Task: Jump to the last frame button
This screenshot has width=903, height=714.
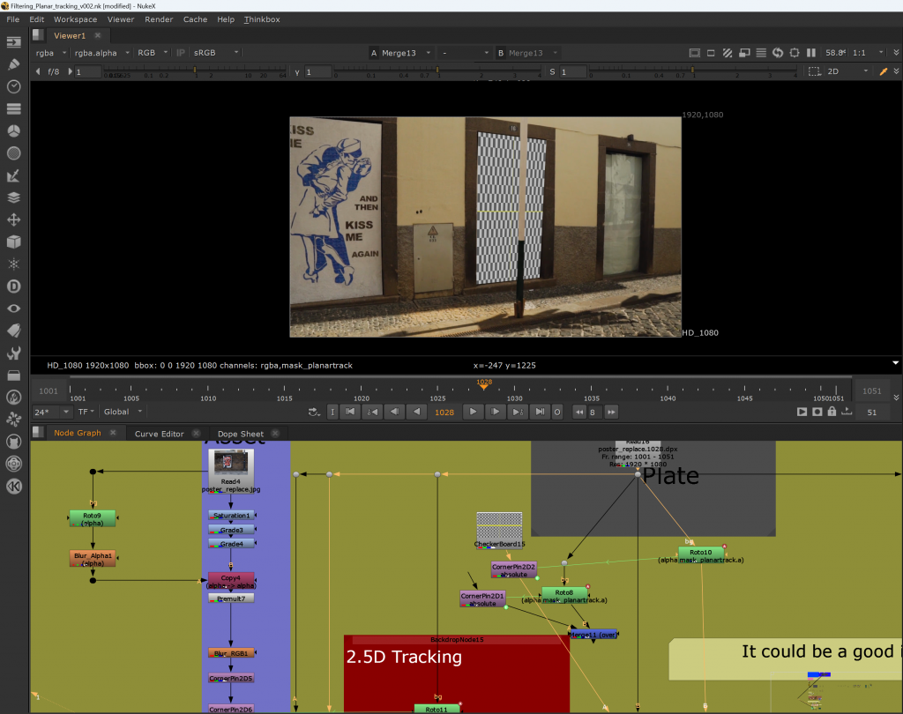Action: (540, 412)
